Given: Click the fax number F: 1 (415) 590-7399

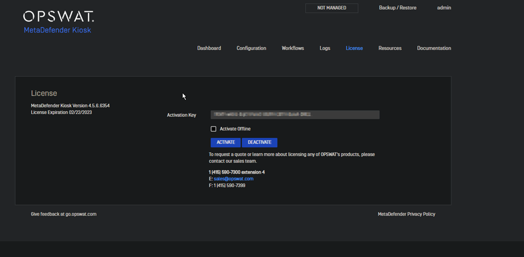Looking at the screenshot, I should 227,186.
